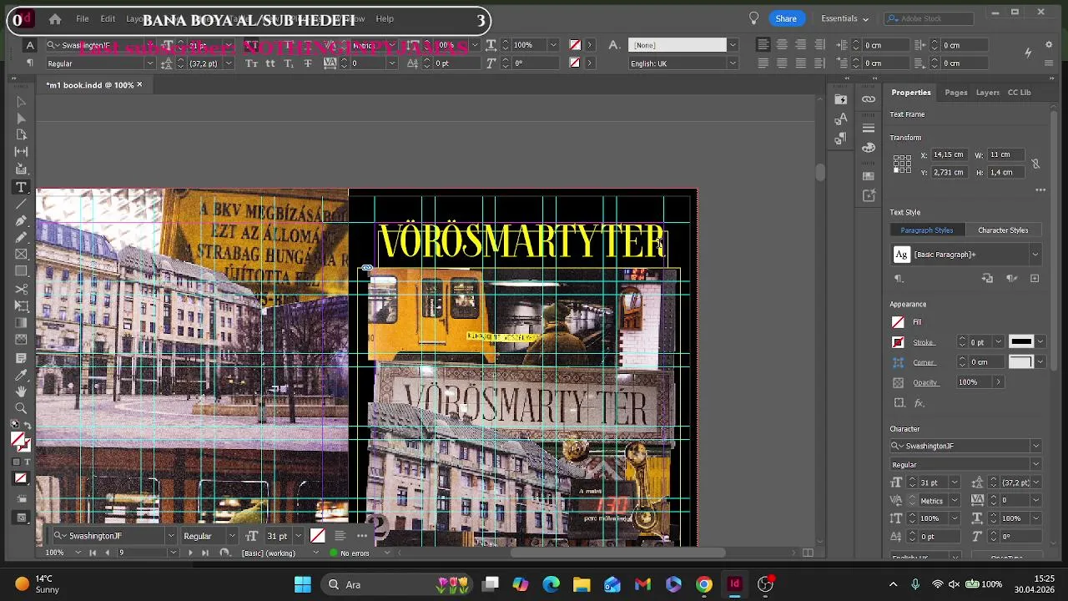Show Character Styles in Text Style

pyautogui.click(x=1003, y=230)
